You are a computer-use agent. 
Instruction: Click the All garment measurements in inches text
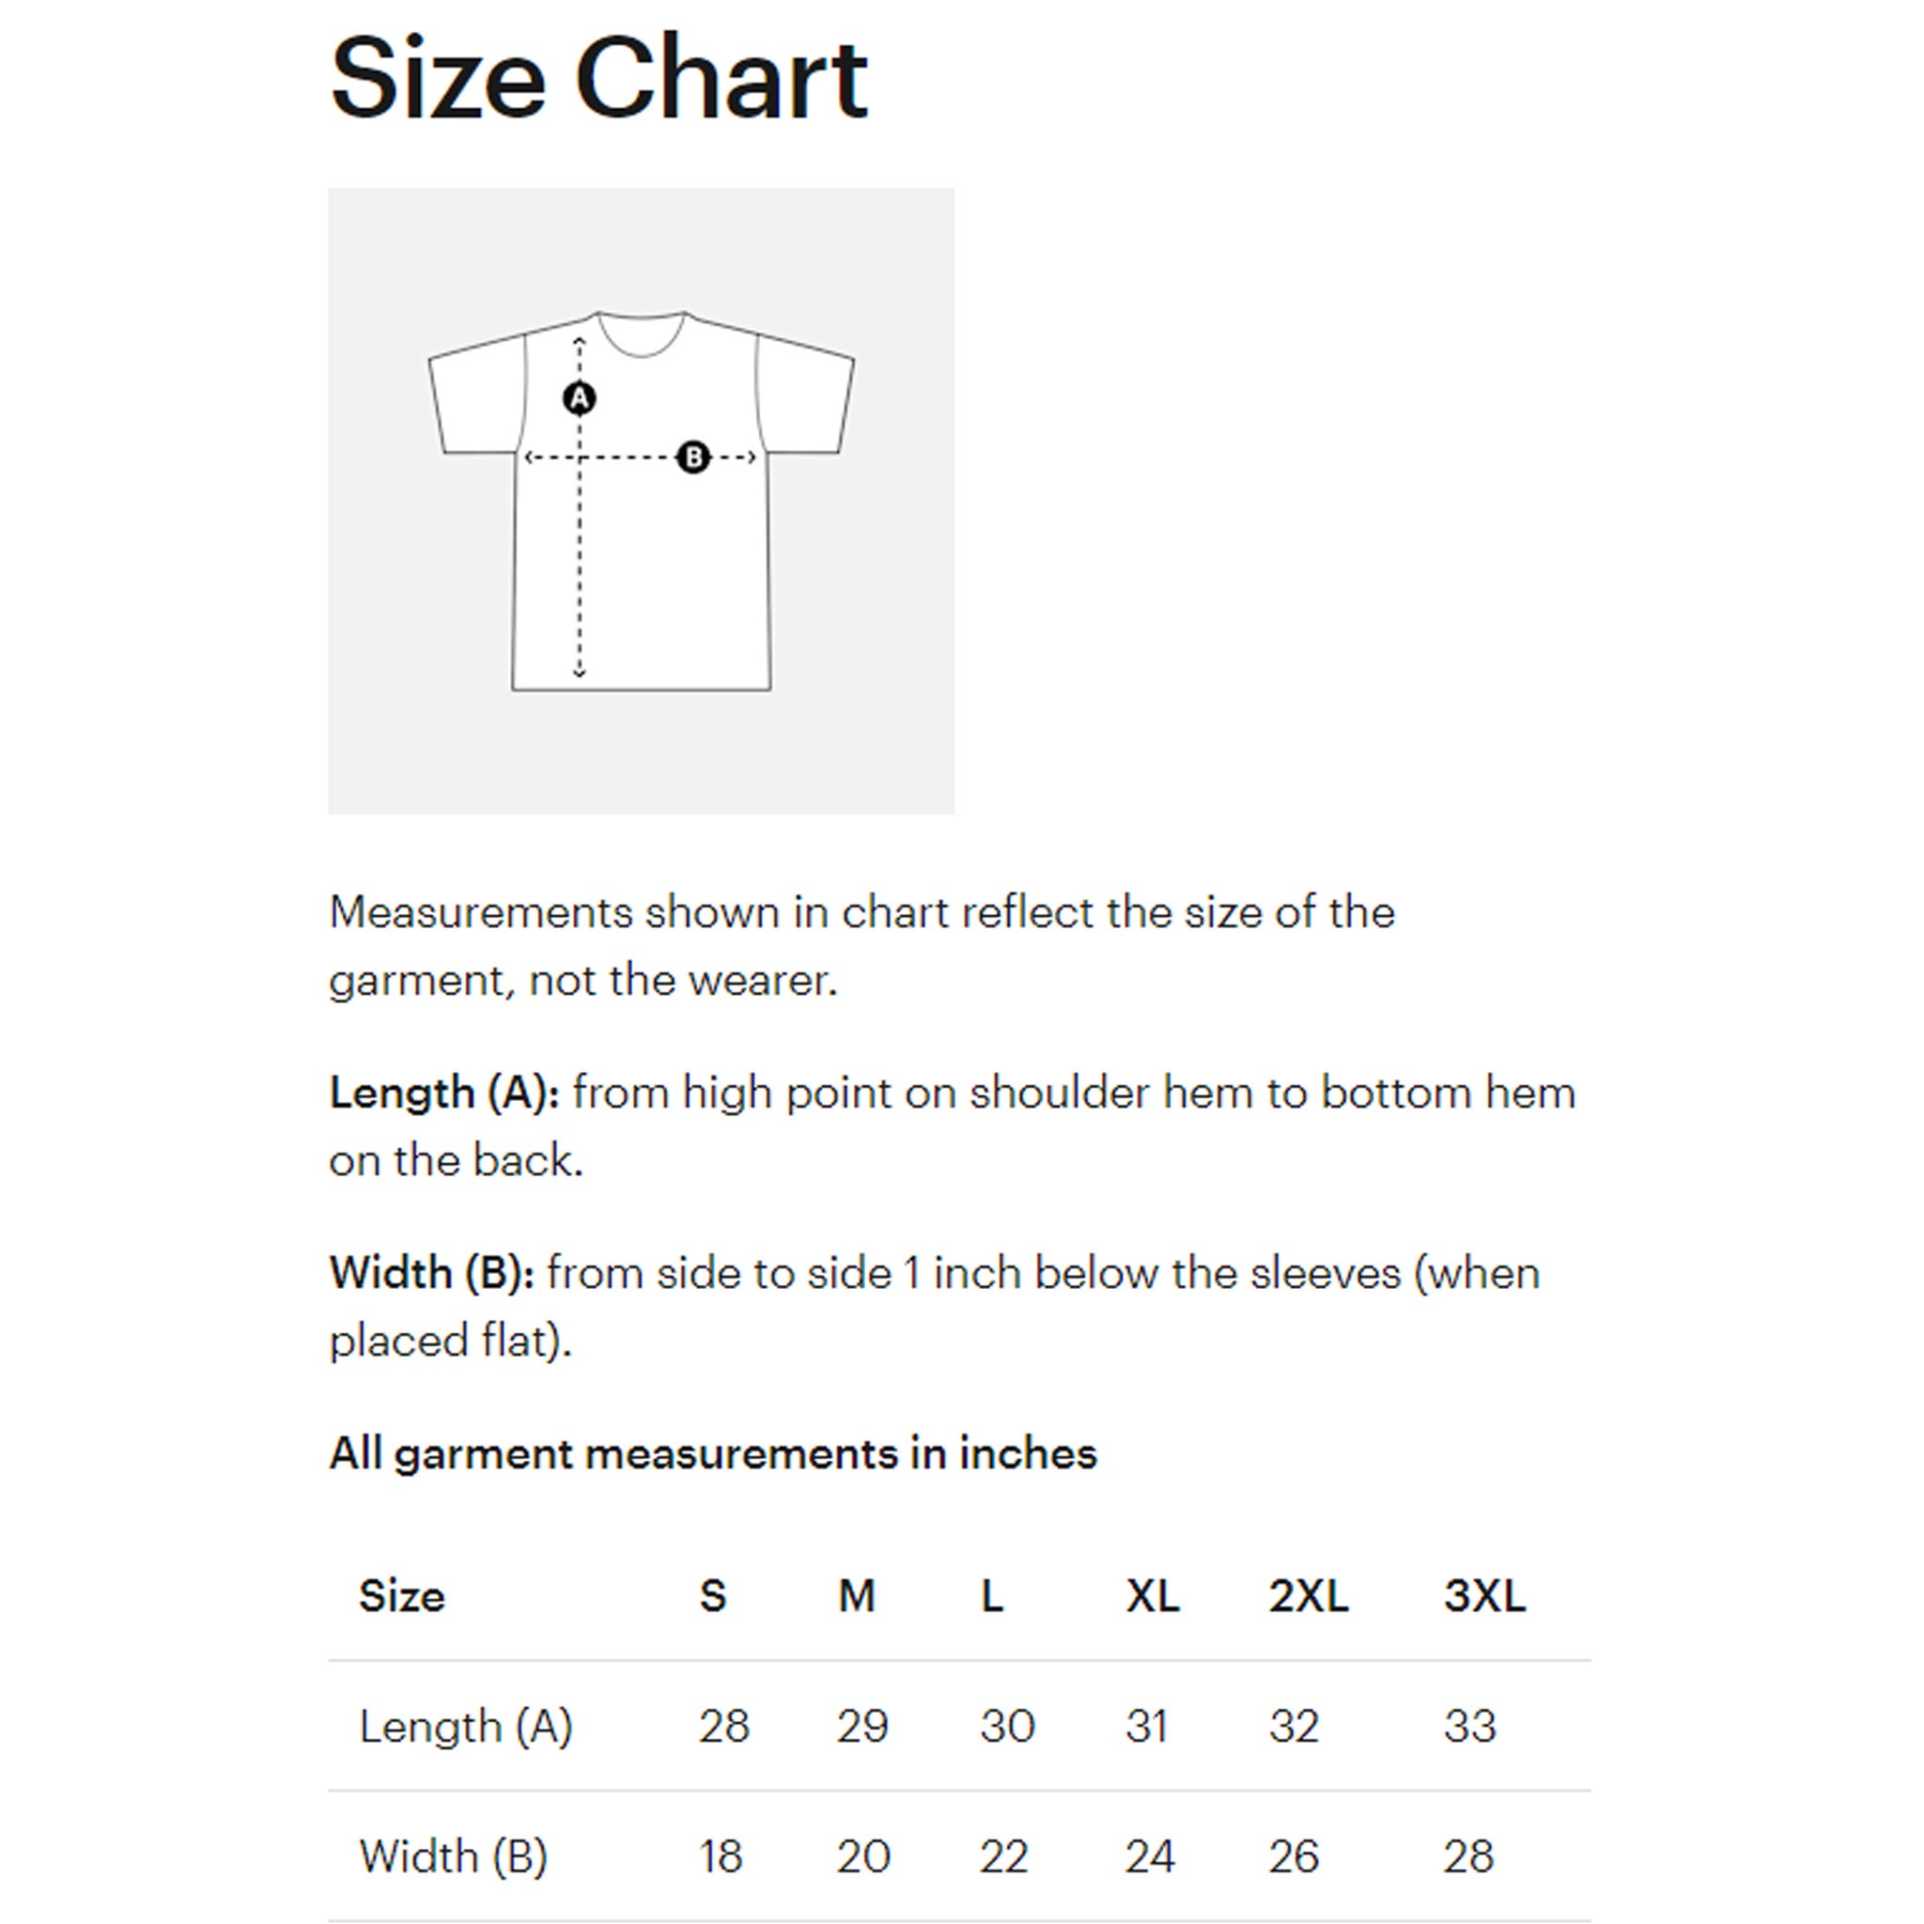pyautogui.click(x=713, y=1453)
